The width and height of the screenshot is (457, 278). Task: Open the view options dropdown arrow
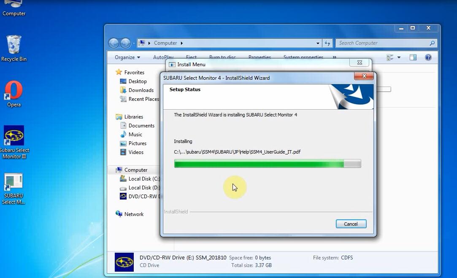tap(399, 57)
